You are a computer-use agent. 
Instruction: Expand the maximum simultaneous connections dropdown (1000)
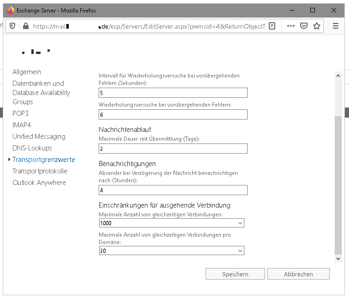point(171,223)
